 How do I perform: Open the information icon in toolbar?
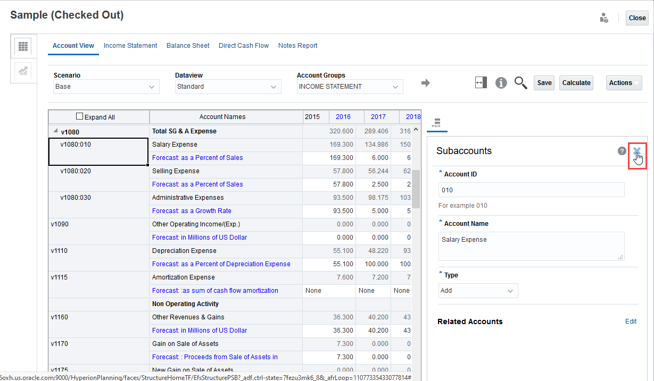(x=501, y=83)
